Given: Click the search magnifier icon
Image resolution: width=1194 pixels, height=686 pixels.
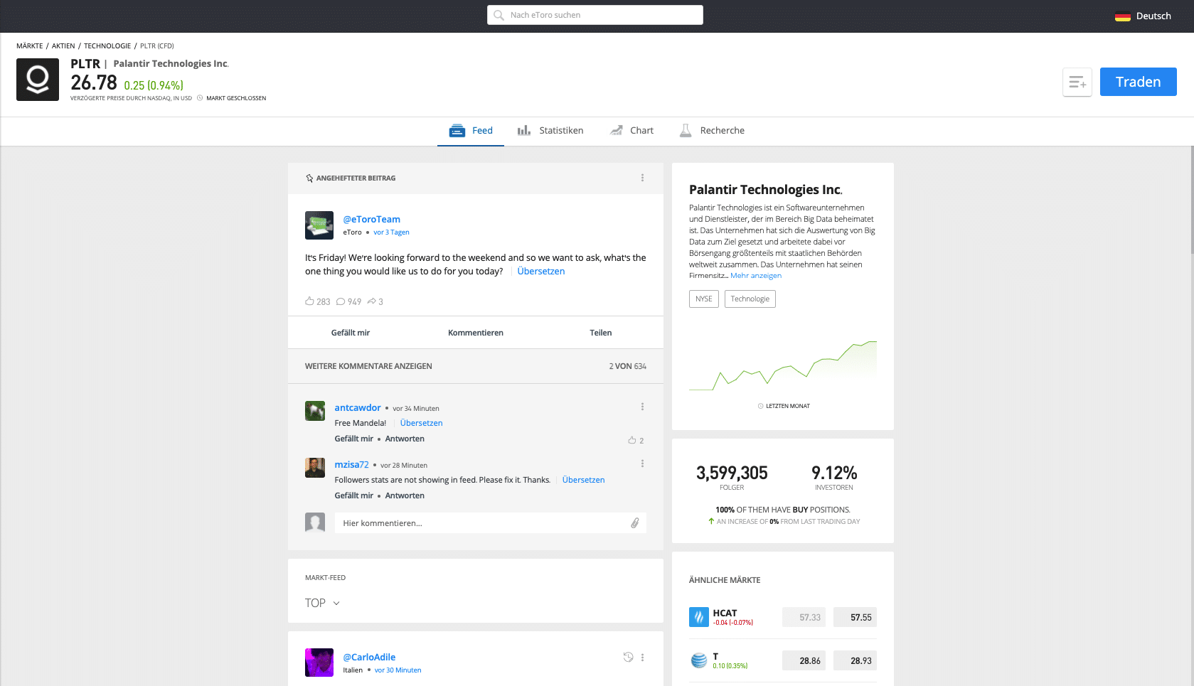Looking at the screenshot, I should (x=499, y=15).
